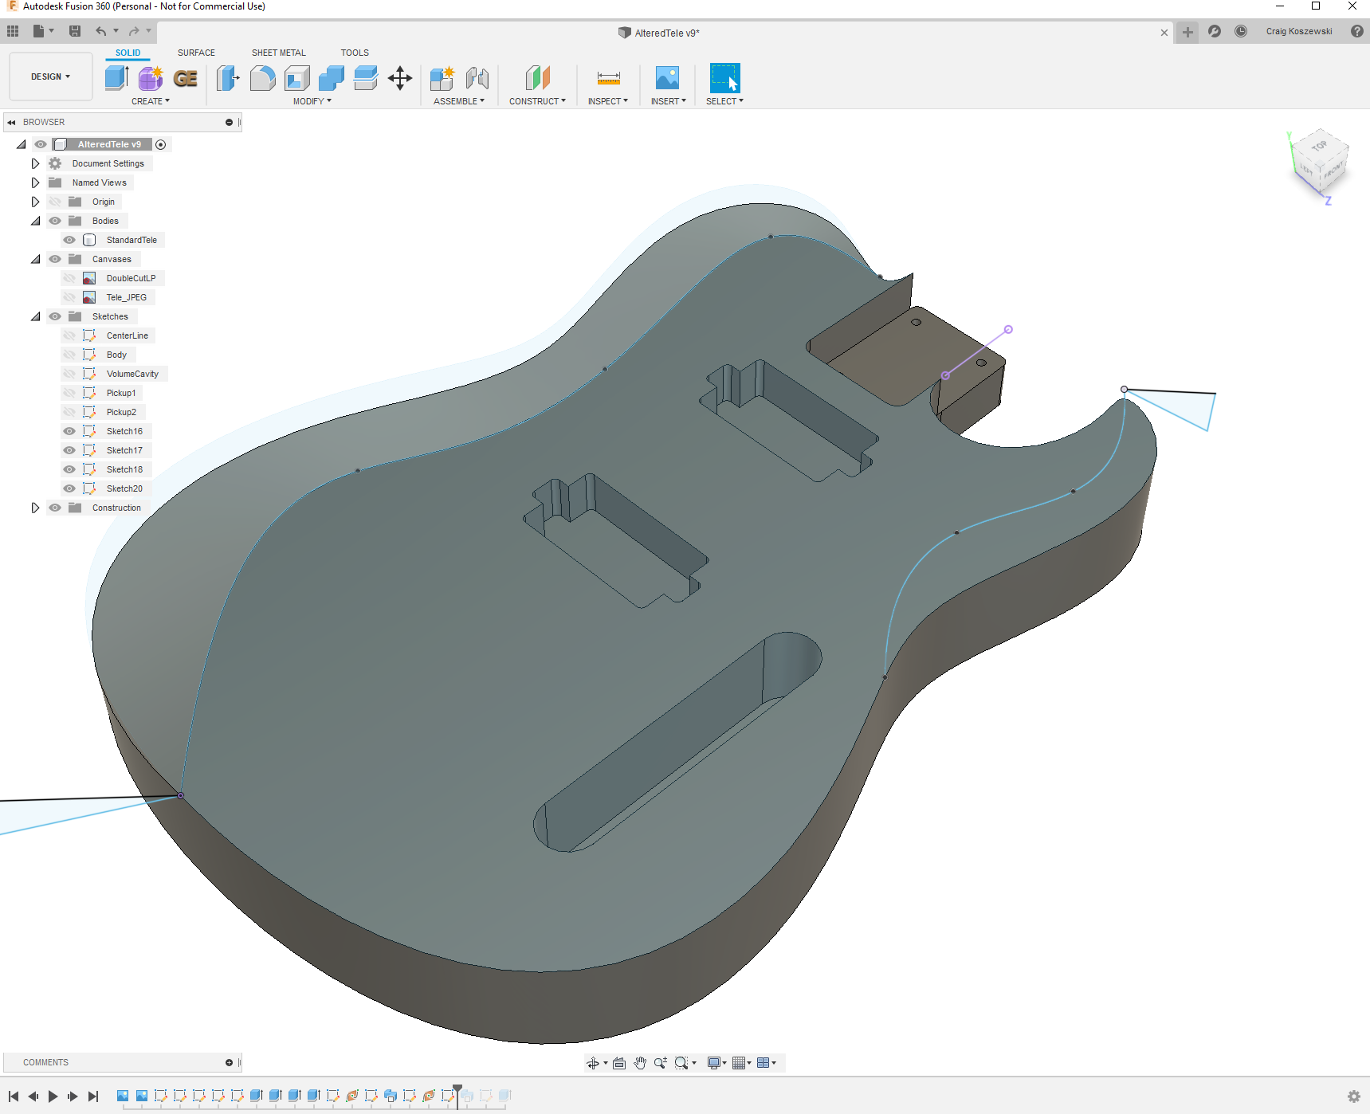Select the Pan tool at bottom

(640, 1062)
